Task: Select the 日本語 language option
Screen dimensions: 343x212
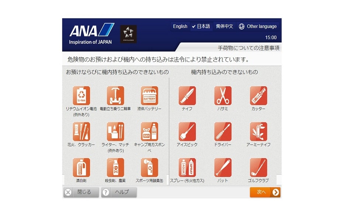Action: [201, 27]
